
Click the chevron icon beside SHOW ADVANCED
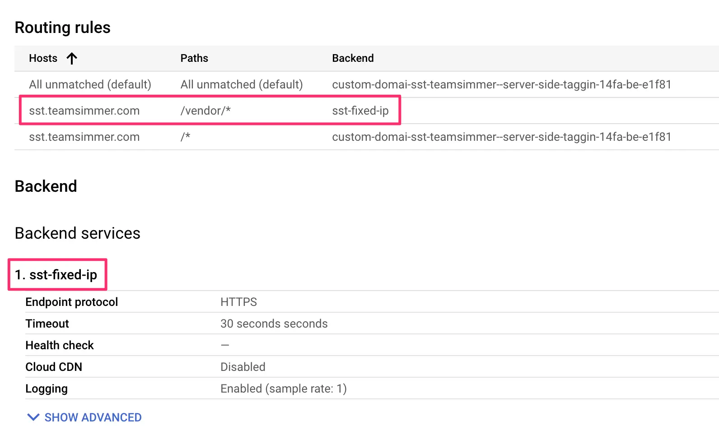pyautogui.click(x=33, y=417)
